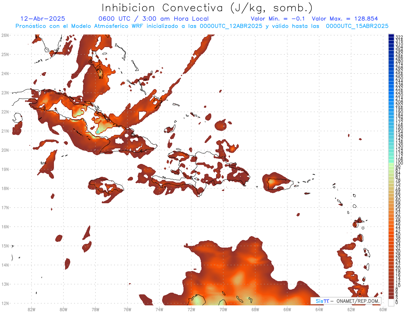Click the title 'Inhibicion Convectiva (J/kg, somb.)'
Viewport: 407px width, 314px height.
(208, 8)
